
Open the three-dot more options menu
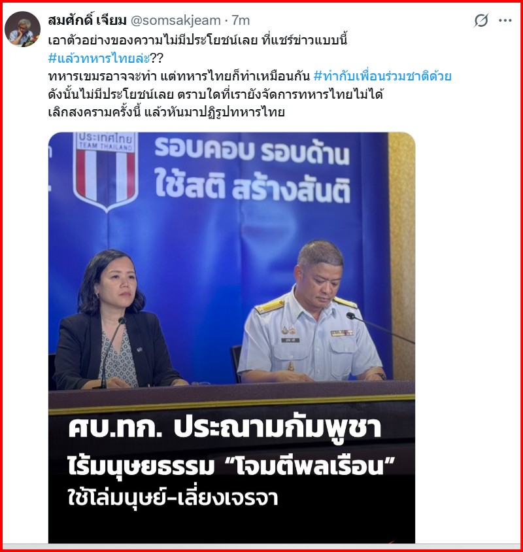(x=505, y=20)
